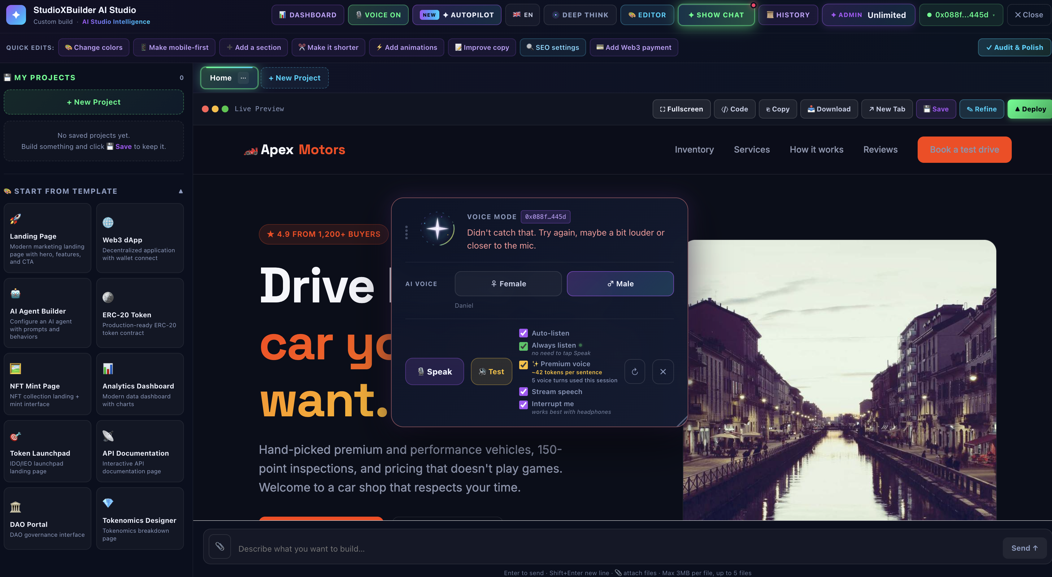Click the voice panel drag handle dots

click(406, 232)
